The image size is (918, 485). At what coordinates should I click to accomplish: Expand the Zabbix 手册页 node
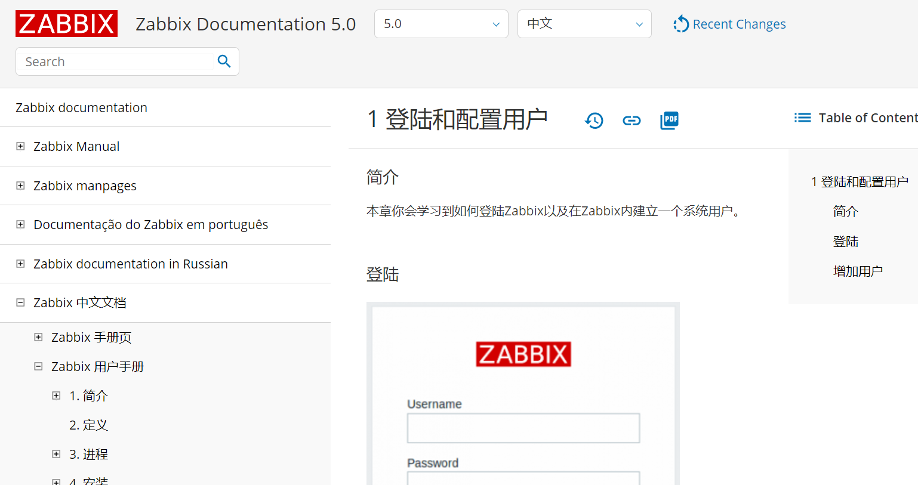point(38,337)
